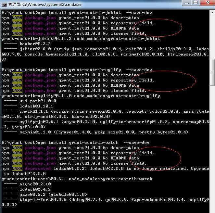The width and height of the screenshot is (215, 213).
Task: Click the scrollbar up arrow
Action: pos(212,12)
